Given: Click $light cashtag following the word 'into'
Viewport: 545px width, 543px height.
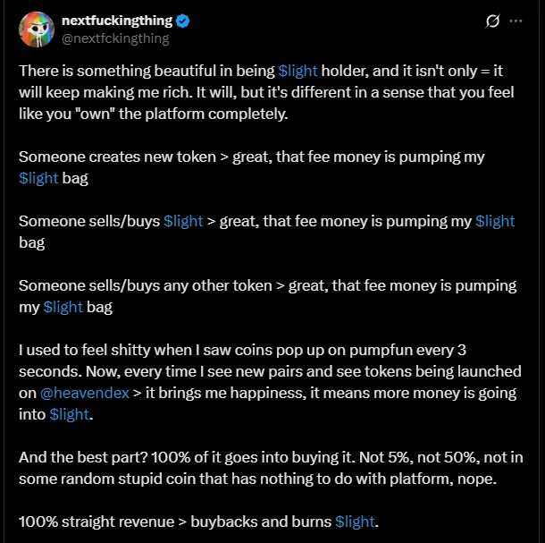Looking at the screenshot, I should [69, 414].
